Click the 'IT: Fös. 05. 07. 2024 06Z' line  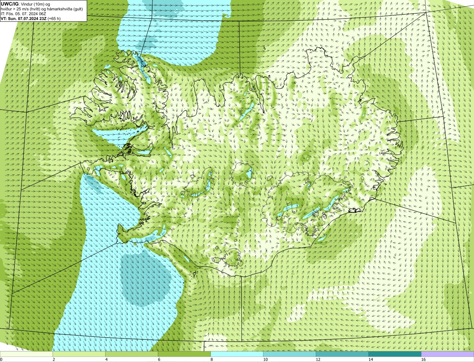click(x=23, y=13)
